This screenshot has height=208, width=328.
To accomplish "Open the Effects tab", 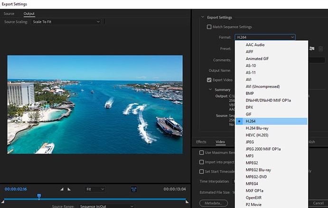I will 201,142.
